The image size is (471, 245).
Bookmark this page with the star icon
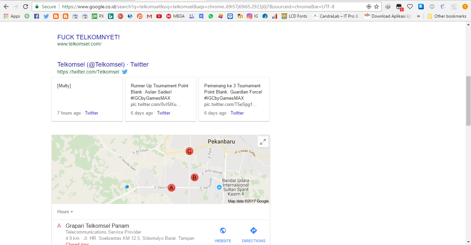point(376,7)
